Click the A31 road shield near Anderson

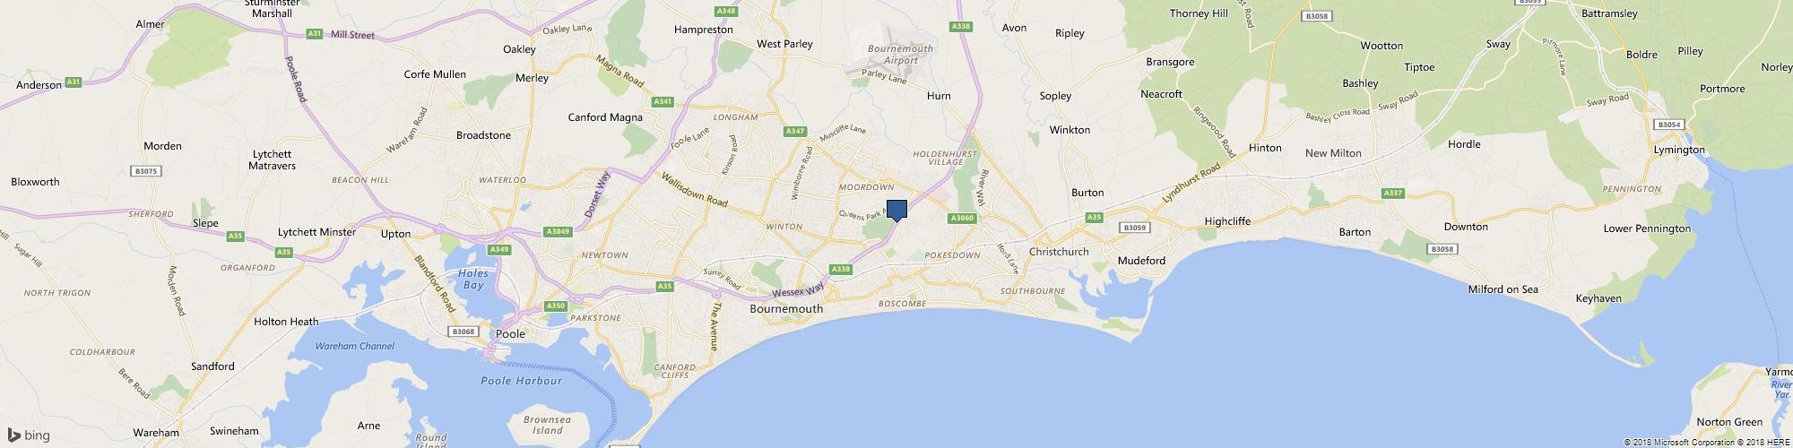[74, 82]
